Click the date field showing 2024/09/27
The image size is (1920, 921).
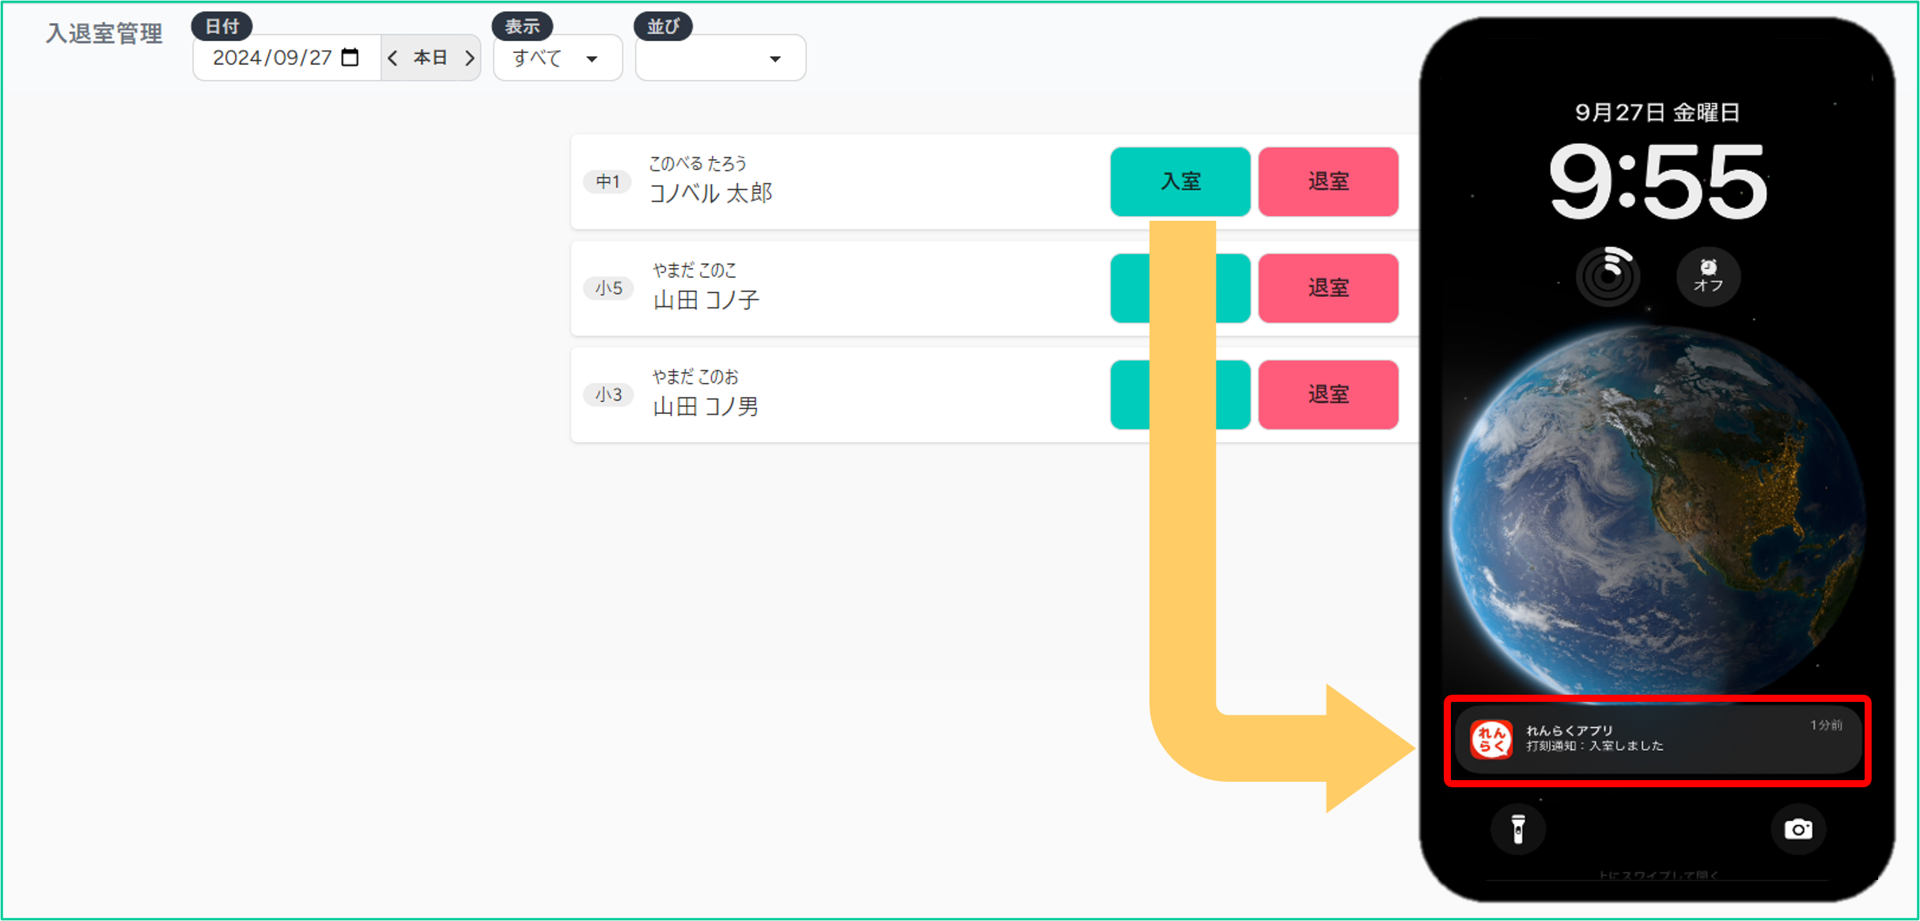pyautogui.click(x=287, y=58)
